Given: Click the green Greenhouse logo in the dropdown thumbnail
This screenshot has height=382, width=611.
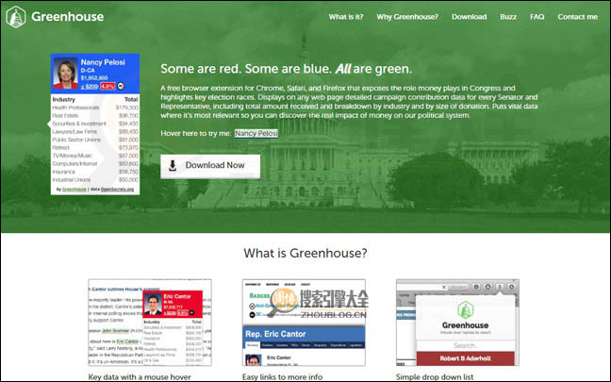Looking at the screenshot, I should (465, 310).
